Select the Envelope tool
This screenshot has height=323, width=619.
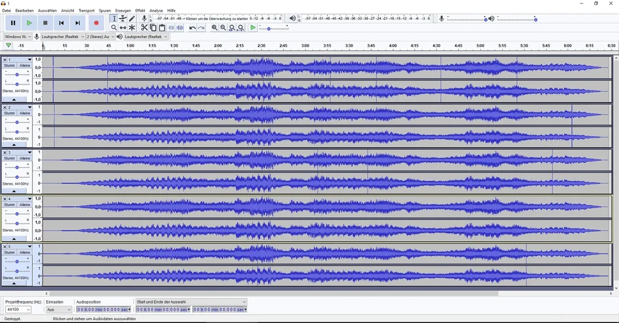123,19
